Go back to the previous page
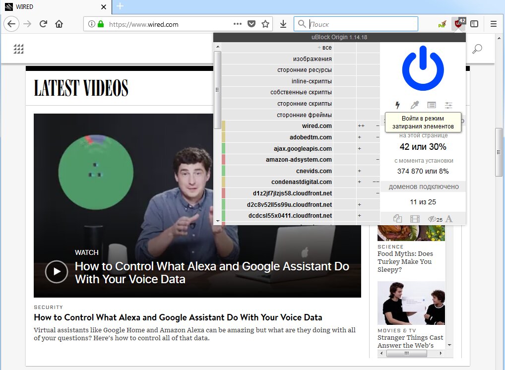 tap(11, 24)
